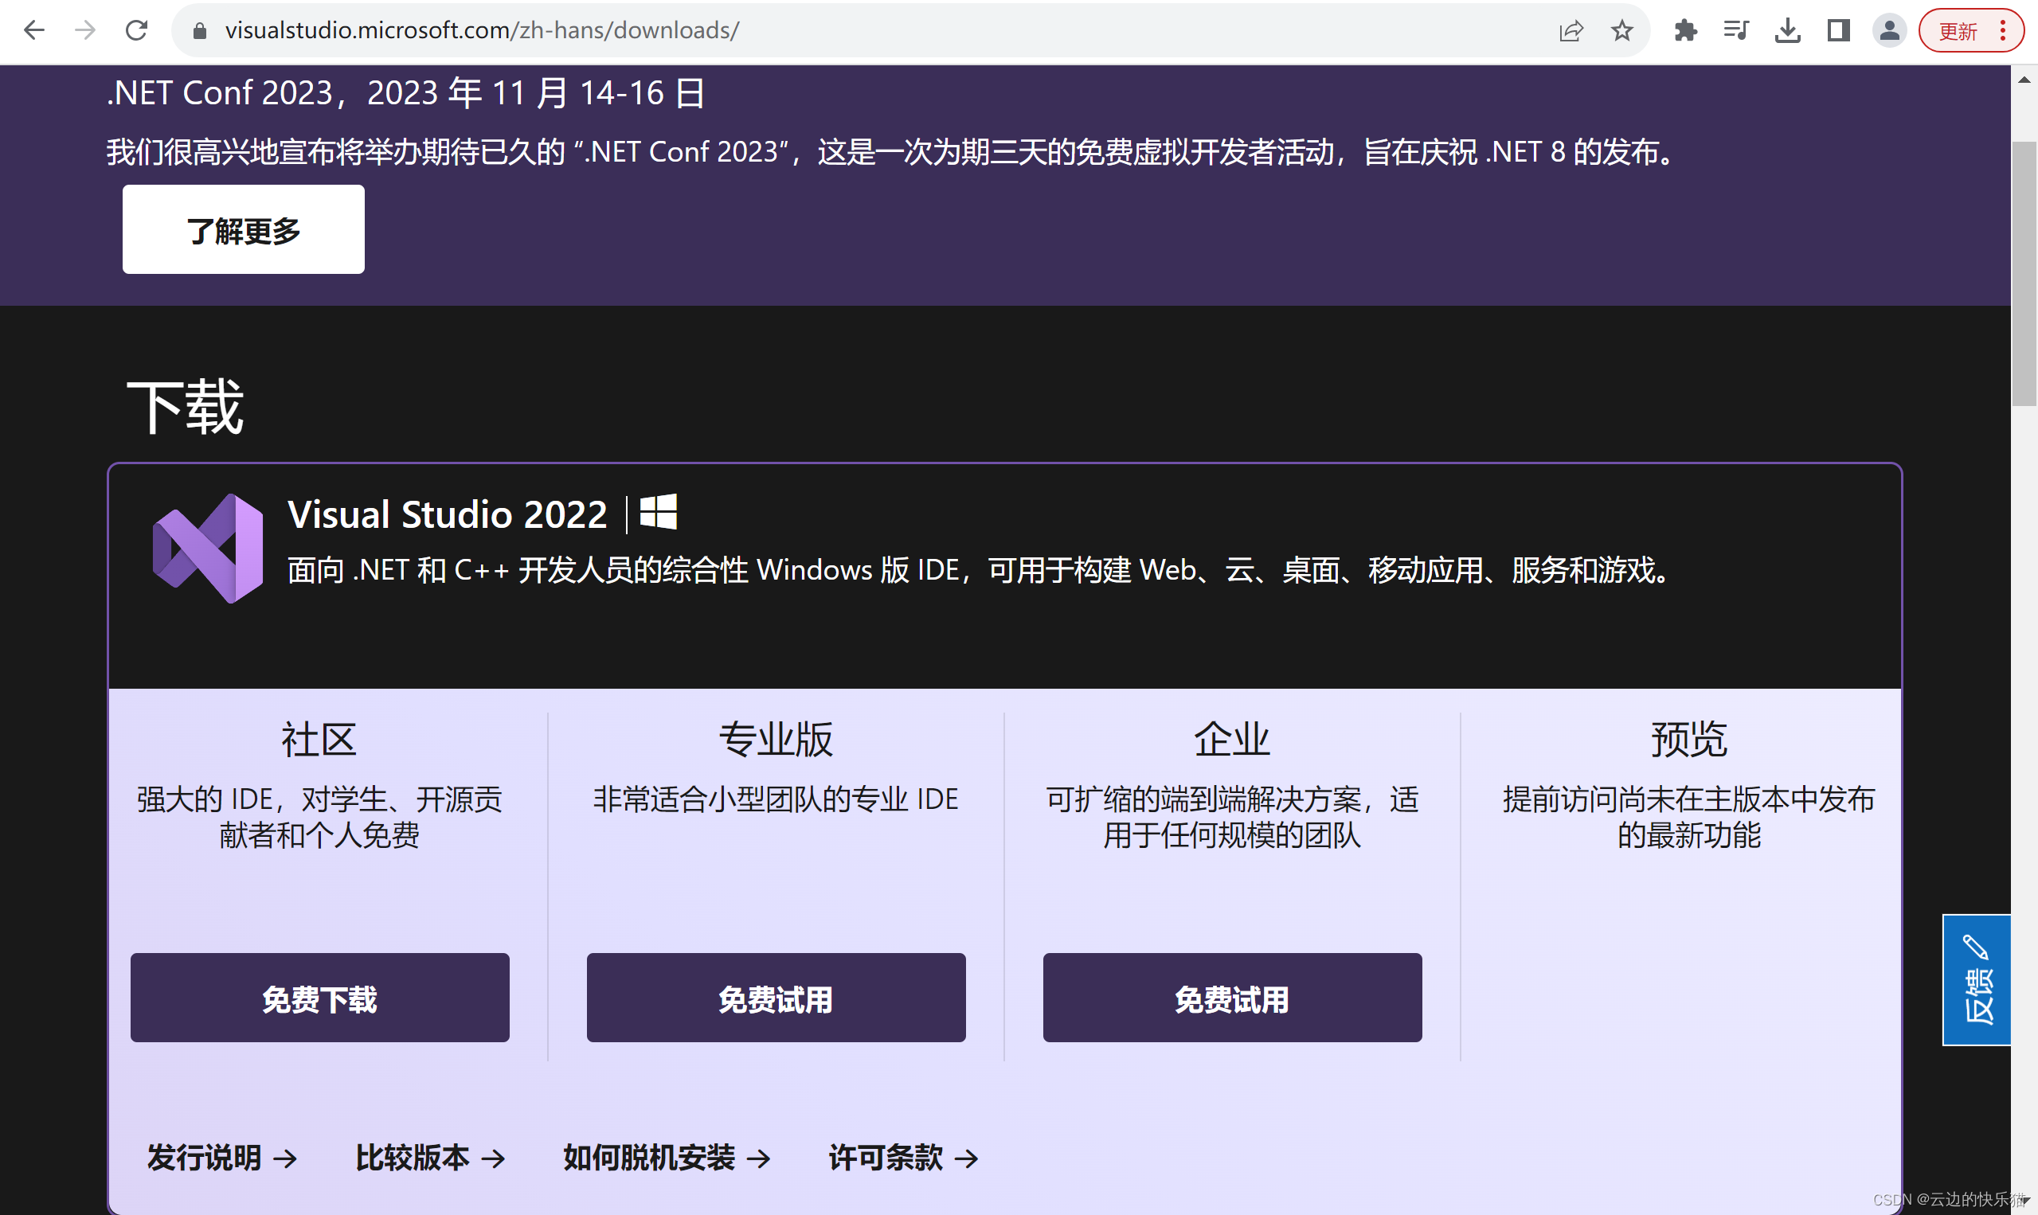Open the browser downloads icon

(x=1787, y=31)
